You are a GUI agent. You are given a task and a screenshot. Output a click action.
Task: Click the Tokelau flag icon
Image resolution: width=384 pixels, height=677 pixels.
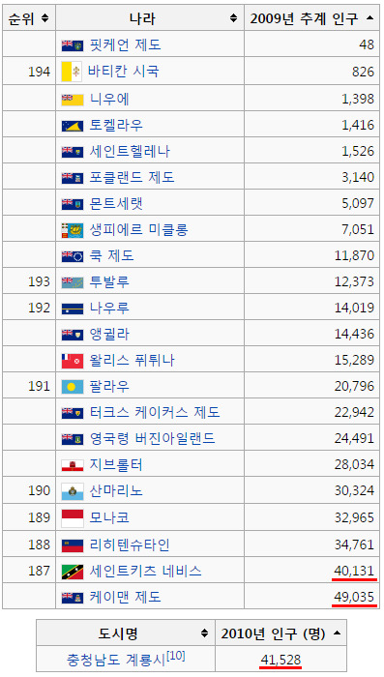click(x=73, y=126)
